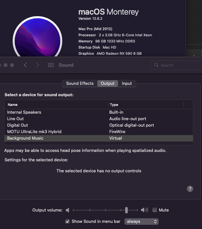Image resolution: width=202 pixels, height=229 pixels.
Task: Click 'Mac Pro (Mid 2012)' text
Action: pos(95,29)
